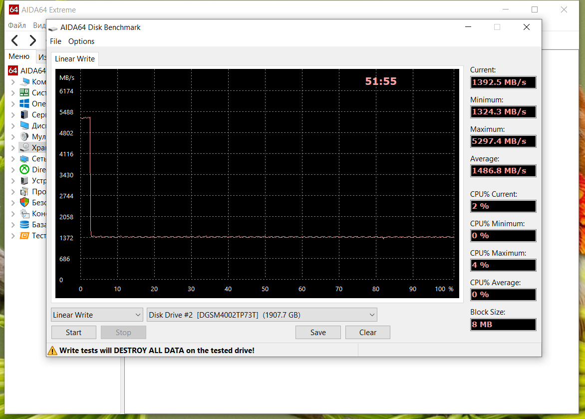This screenshot has width=585, height=419.
Task: Select the AIDA64 root tree icon
Action: click(13, 70)
